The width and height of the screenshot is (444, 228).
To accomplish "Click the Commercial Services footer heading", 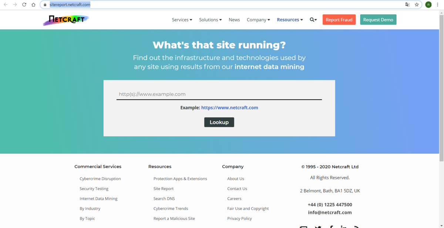I will [98, 167].
